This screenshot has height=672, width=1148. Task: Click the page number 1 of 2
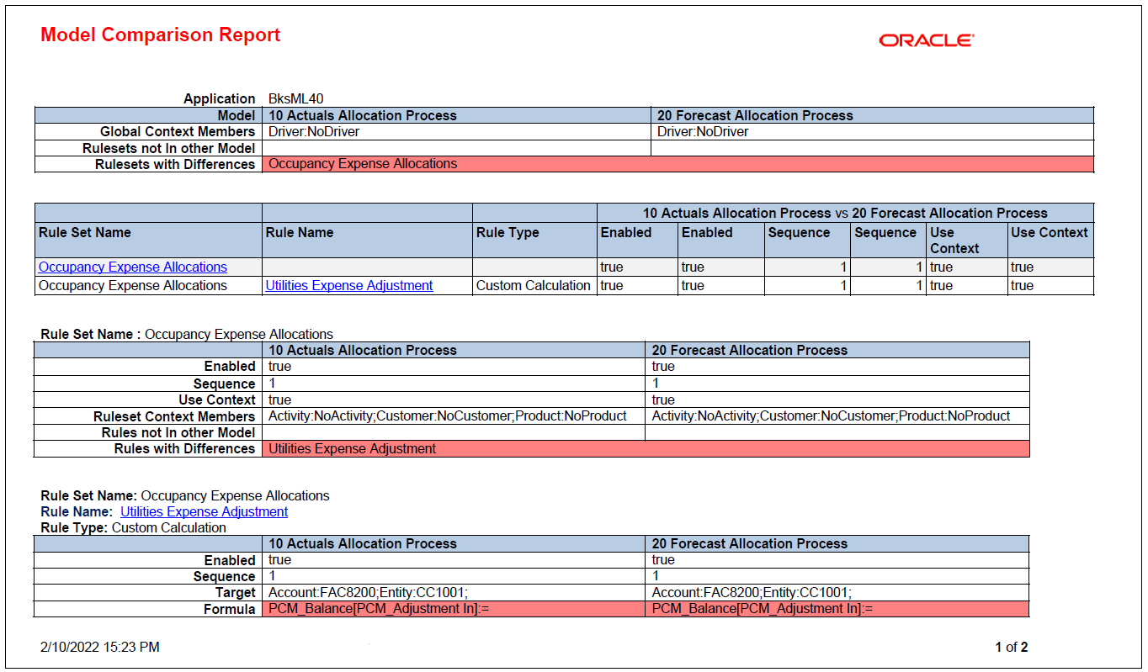(x=1011, y=648)
